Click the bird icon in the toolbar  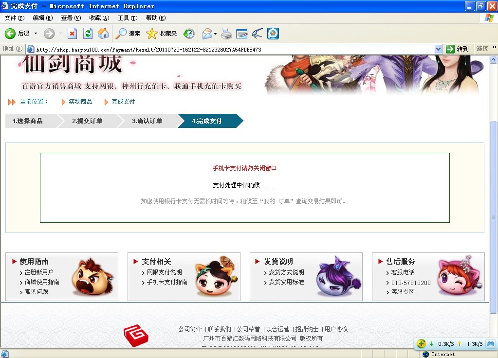tap(257, 34)
